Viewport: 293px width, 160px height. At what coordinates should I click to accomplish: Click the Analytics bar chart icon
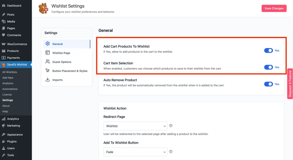pyautogui.click(x=3, y=119)
